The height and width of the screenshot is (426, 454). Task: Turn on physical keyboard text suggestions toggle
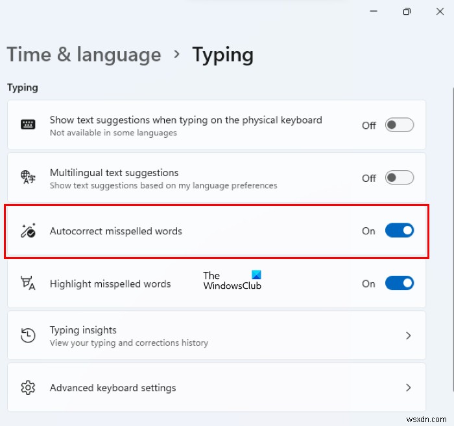point(400,125)
